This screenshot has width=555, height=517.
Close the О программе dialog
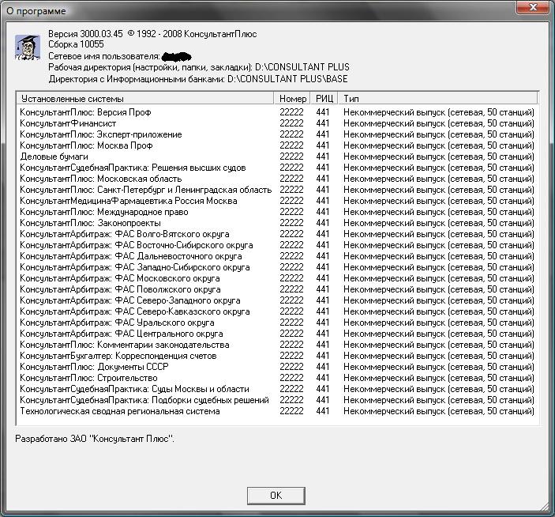point(533,7)
